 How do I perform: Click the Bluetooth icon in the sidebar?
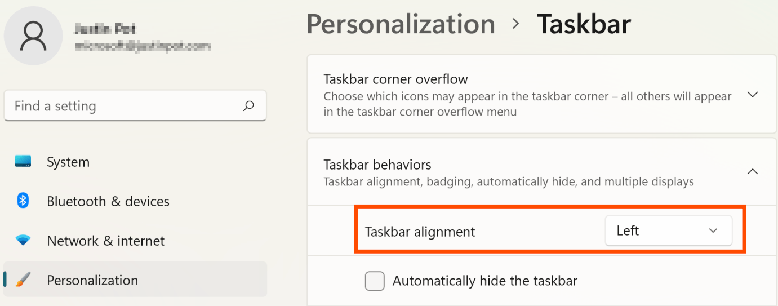tap(23, 201)
